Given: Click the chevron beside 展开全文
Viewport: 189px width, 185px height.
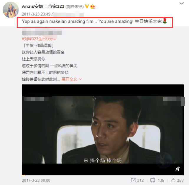Looking at the screenshot, I should tap(80, 79).
